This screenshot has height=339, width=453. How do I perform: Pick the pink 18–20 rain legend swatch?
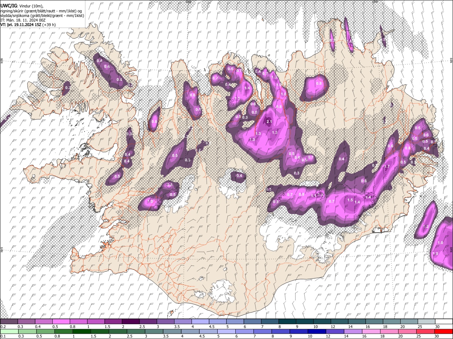pos(390,332)
